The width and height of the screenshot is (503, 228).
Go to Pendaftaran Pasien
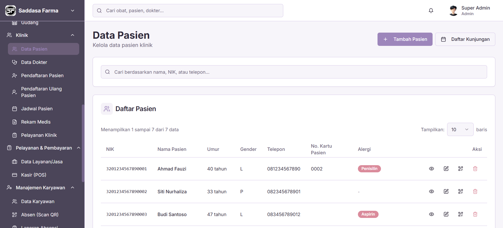pos(43,76)
